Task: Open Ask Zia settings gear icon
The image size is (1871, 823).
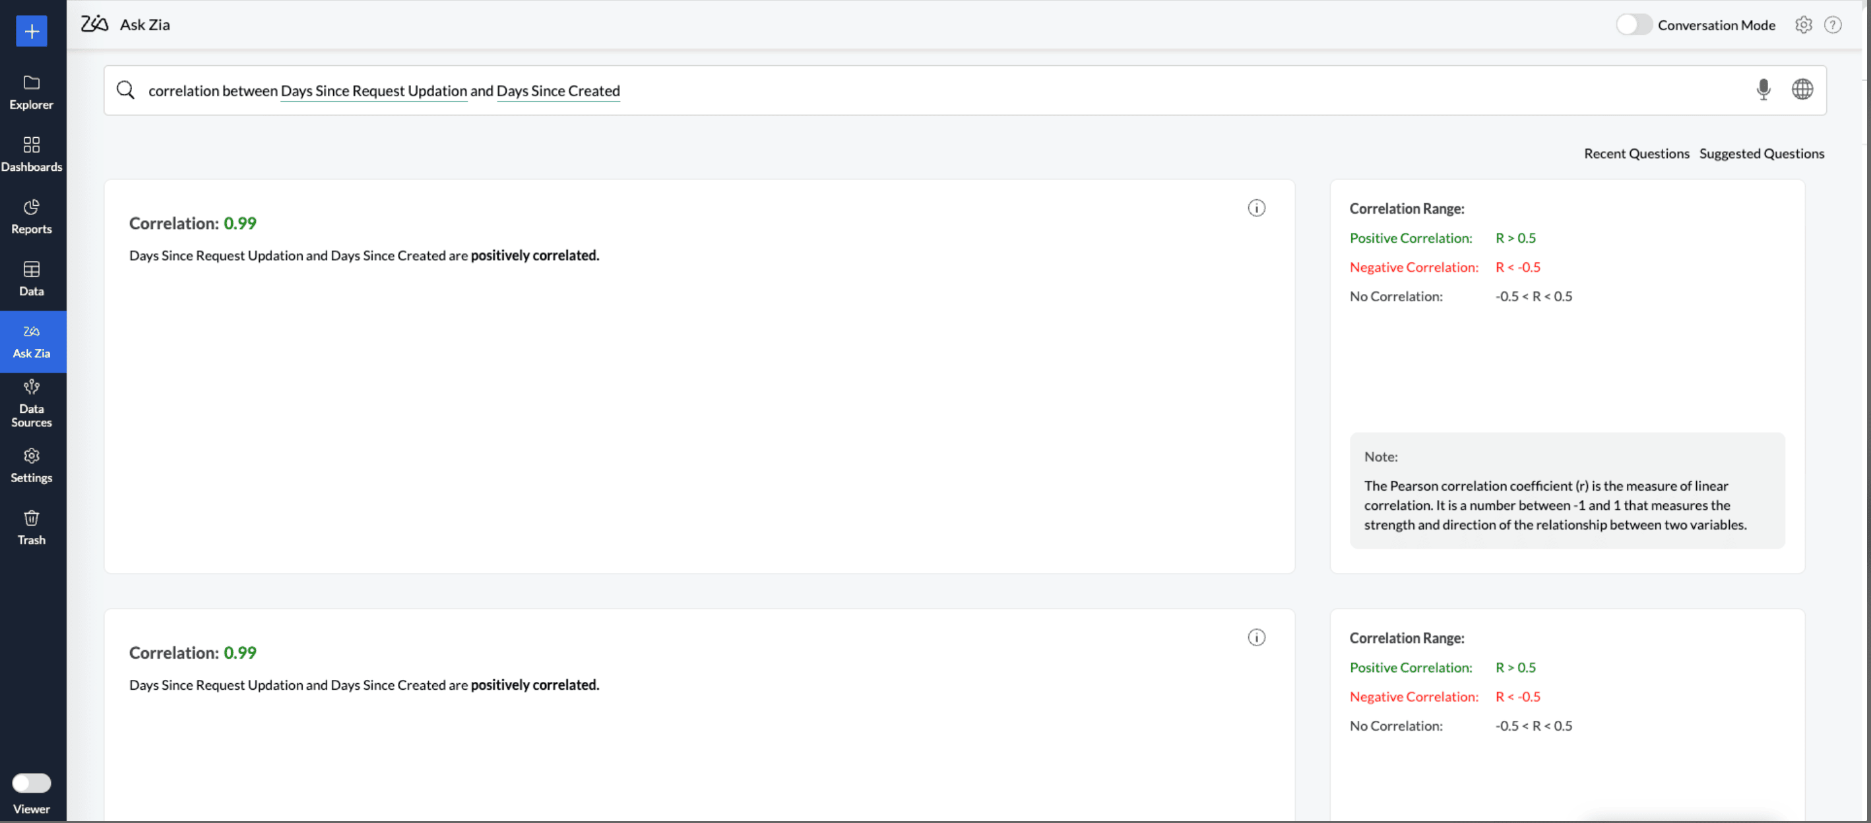Action: coord(1803,26)
